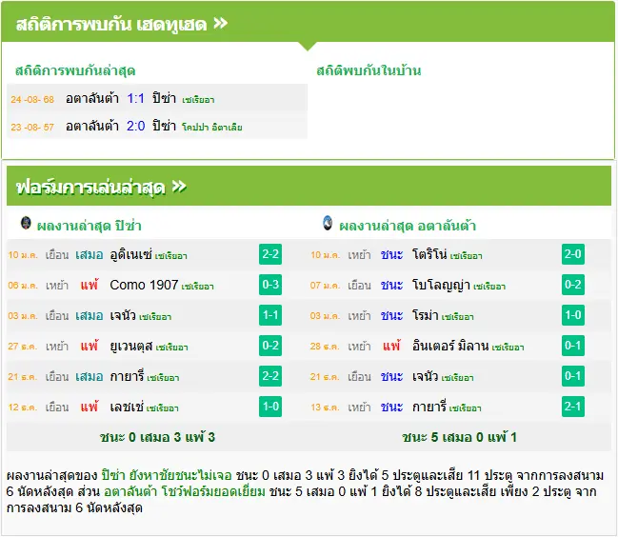
Task: Click the สถิติพบกันในบ้าน heading
Action: (x=369, y=70)
